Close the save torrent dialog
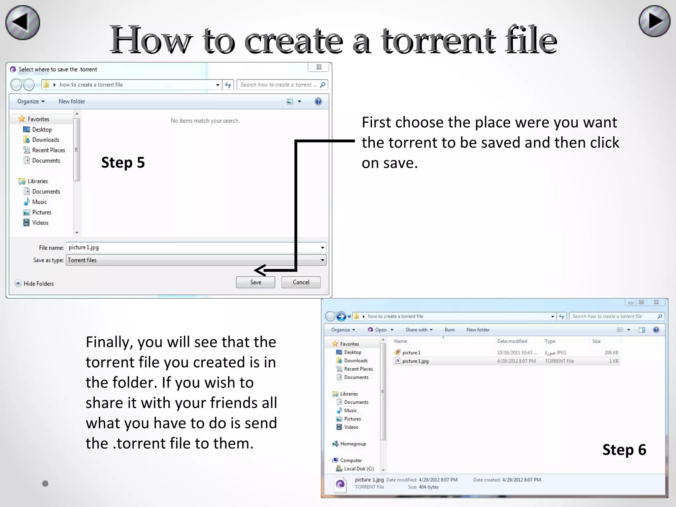This screenshot has height=507, width=676. pyautogui.click(x=319, y=67)
